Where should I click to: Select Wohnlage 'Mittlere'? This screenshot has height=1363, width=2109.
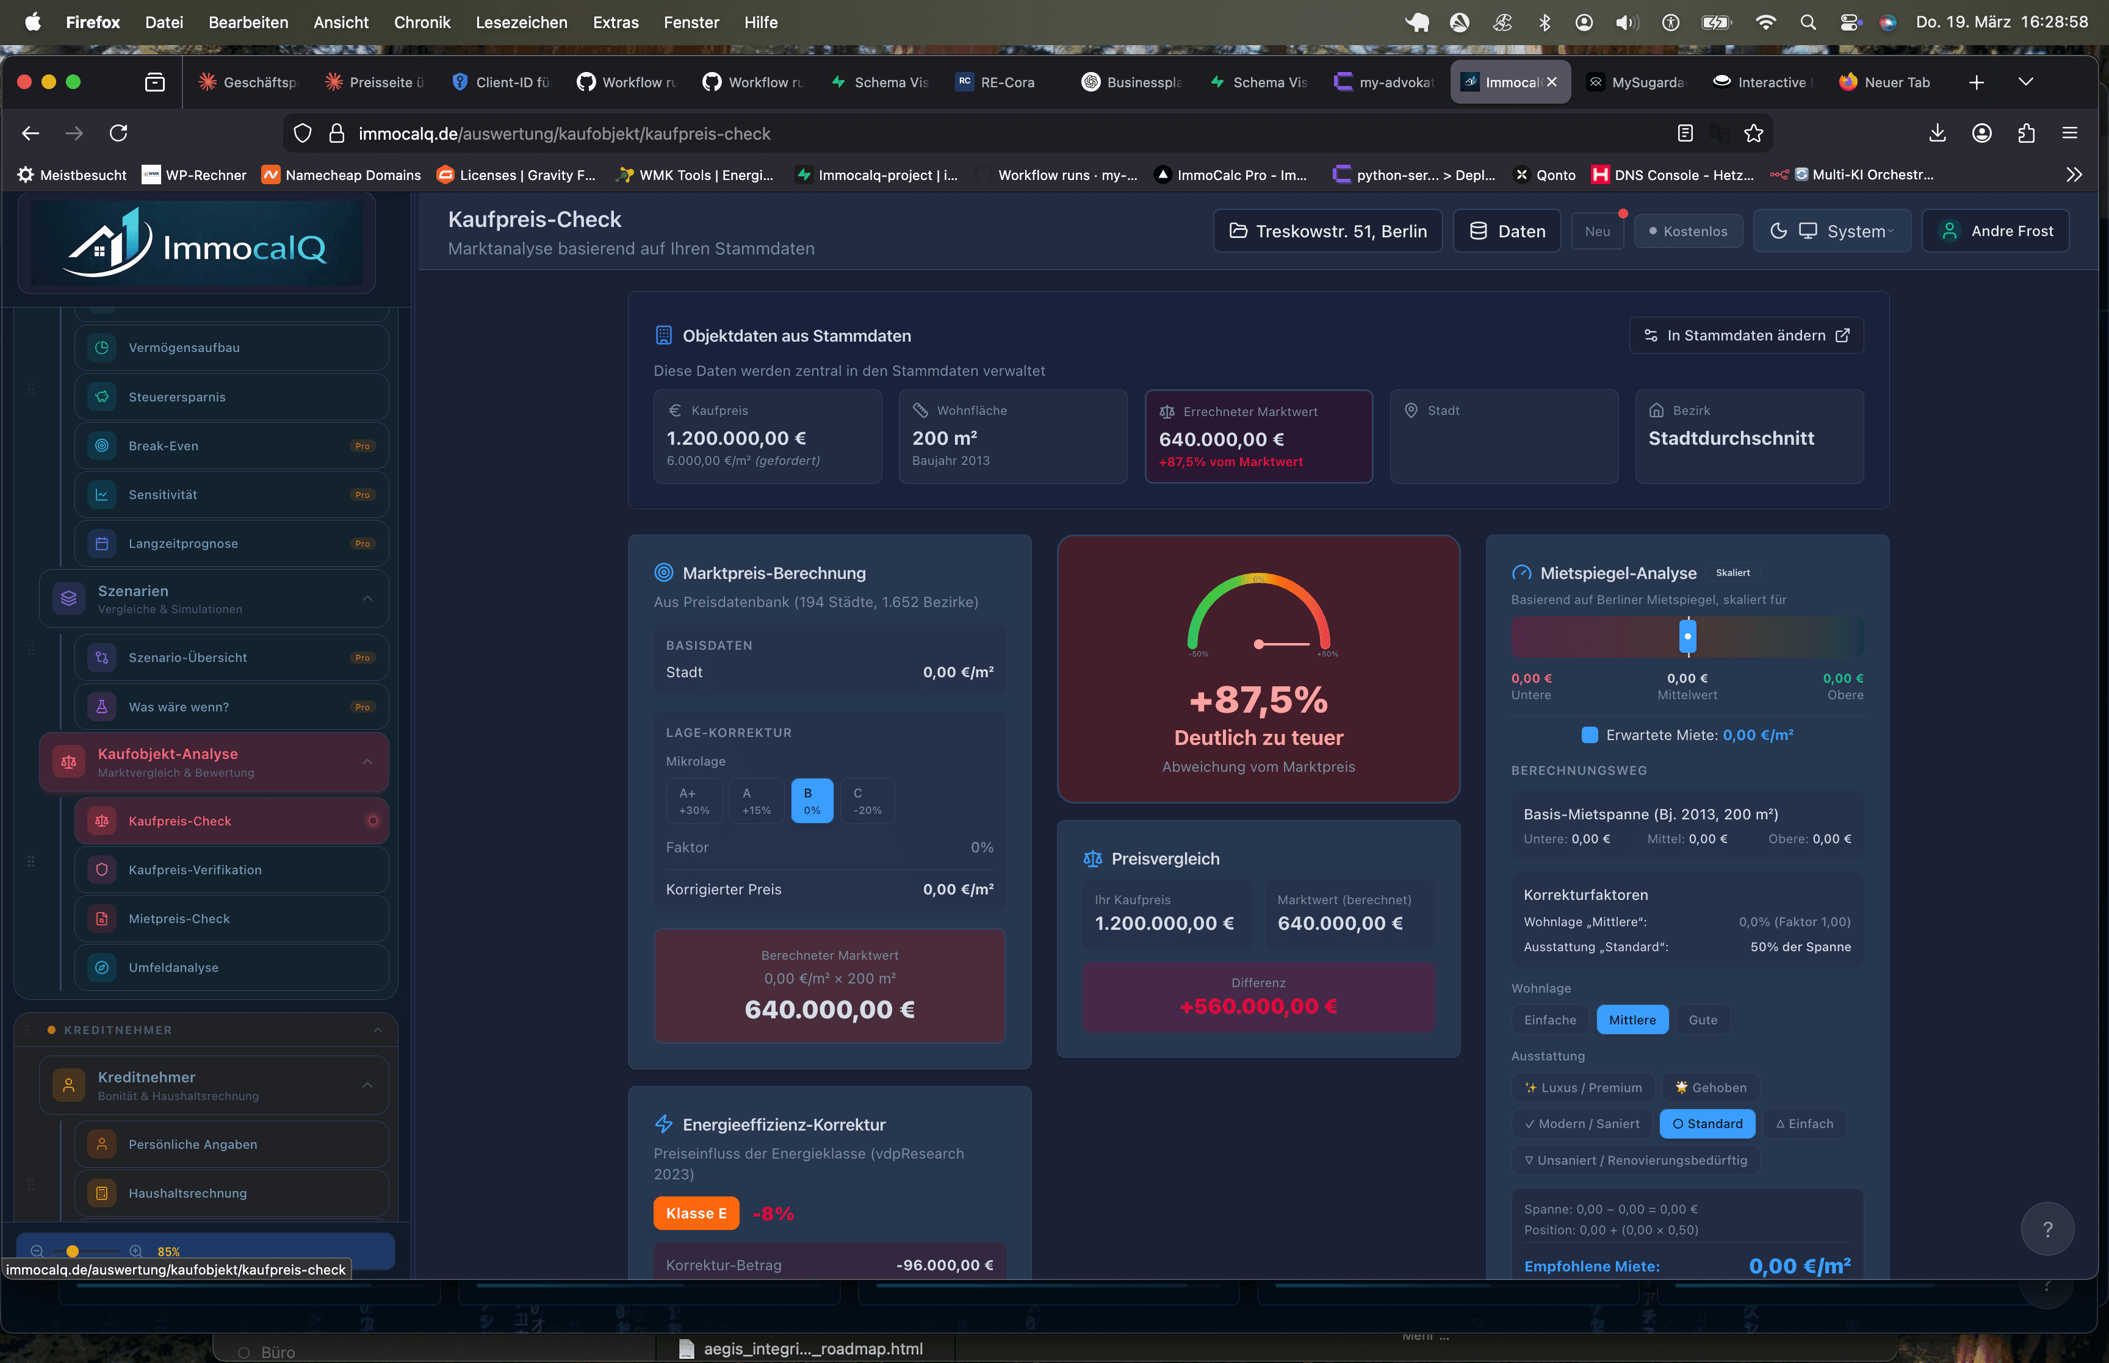1632,1020
